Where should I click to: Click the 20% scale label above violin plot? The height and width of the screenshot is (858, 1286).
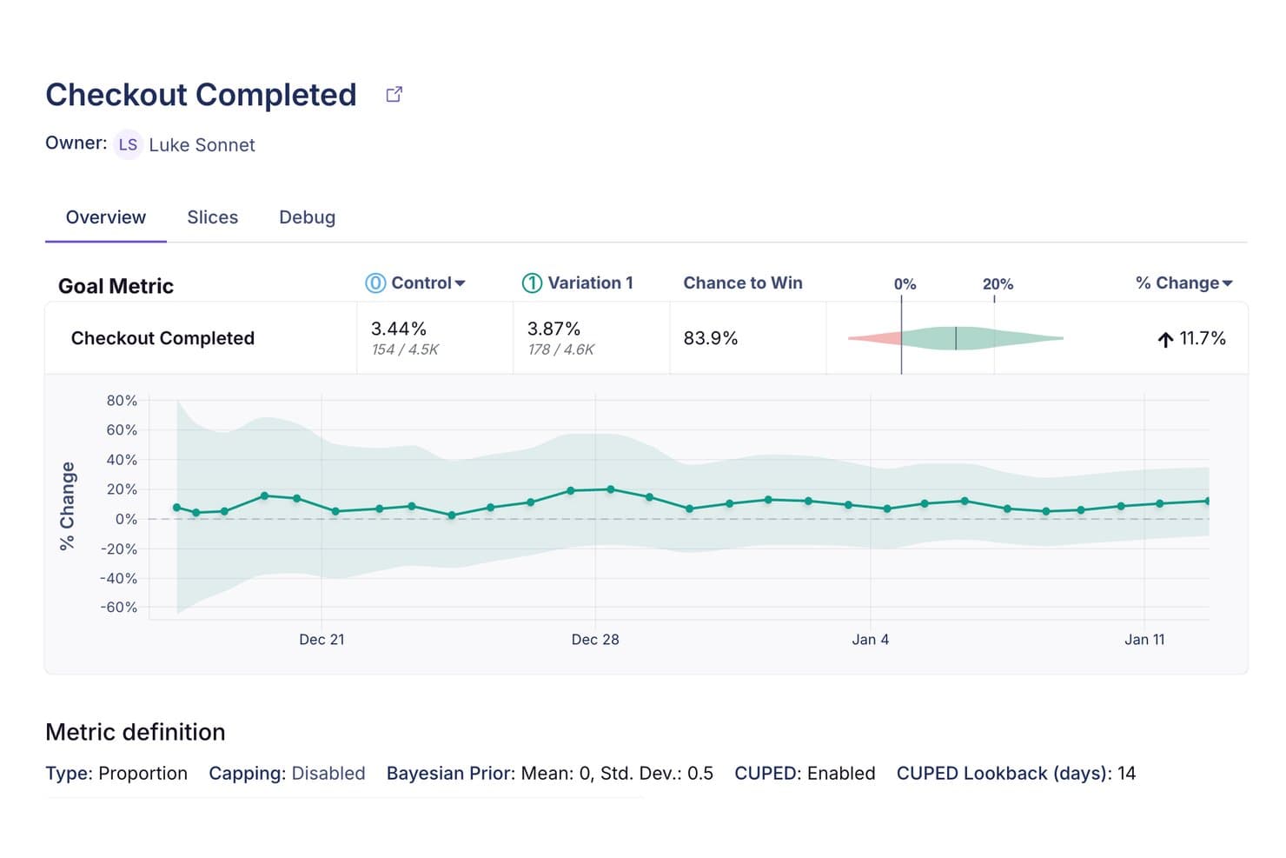998,284
